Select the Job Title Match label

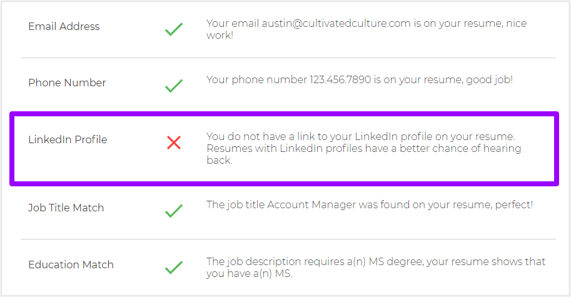point(66,208)
